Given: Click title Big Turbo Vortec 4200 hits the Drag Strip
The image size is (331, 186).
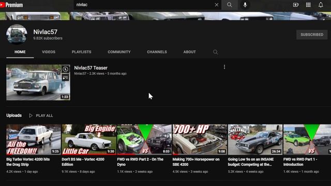Looking at the screenshot, I should [x=28, y=162].
